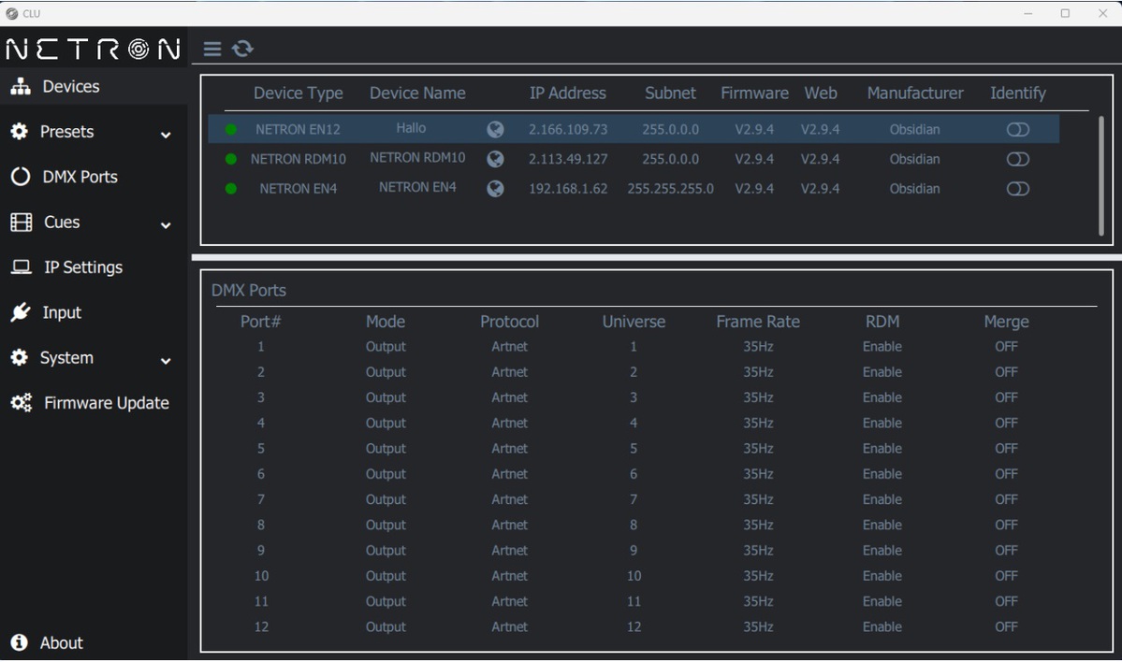Open the web globe icon for NETRON RDM10
Viewport: 1122px width, 662px height.
pos(495,159)
